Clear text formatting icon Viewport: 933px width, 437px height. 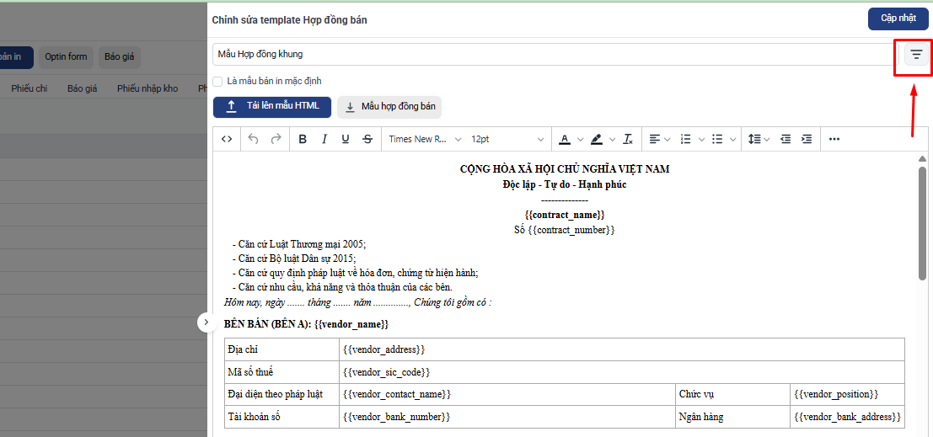(x=628, y=139)
